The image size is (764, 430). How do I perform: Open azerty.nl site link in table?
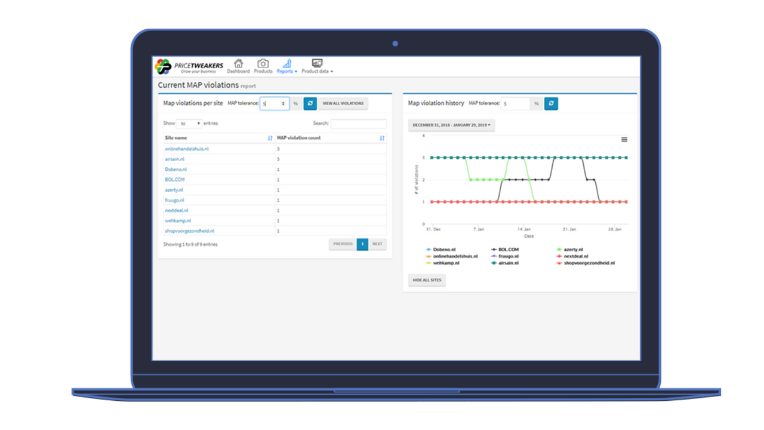[x=174, y=190]
